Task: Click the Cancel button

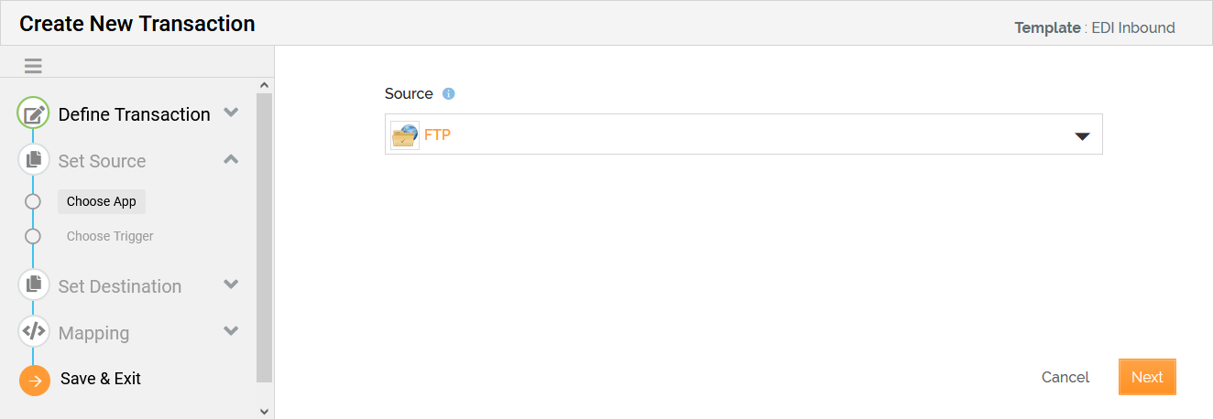Action: point(1065,377)
